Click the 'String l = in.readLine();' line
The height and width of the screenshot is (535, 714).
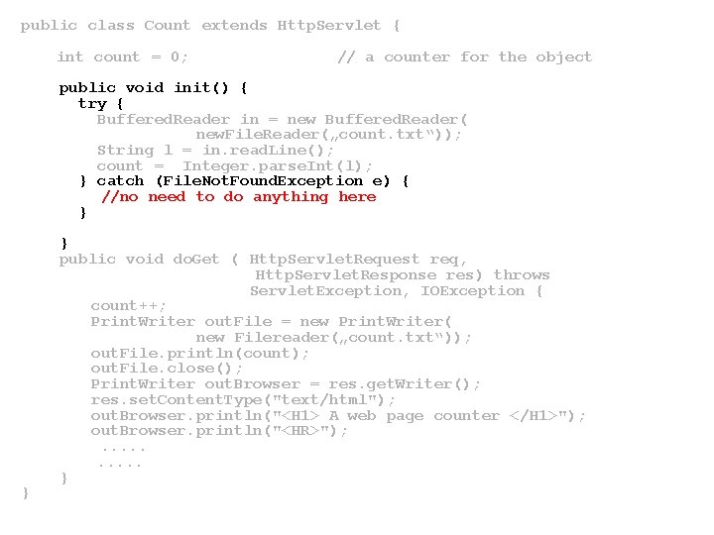[x=215, y=151]
